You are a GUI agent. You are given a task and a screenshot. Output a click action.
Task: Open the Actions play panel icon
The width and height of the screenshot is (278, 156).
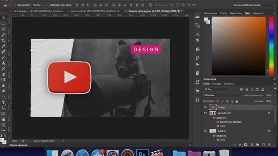pos(198,65)
